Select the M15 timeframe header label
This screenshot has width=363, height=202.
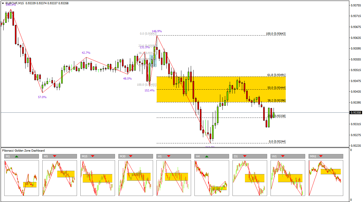[85, 156]
